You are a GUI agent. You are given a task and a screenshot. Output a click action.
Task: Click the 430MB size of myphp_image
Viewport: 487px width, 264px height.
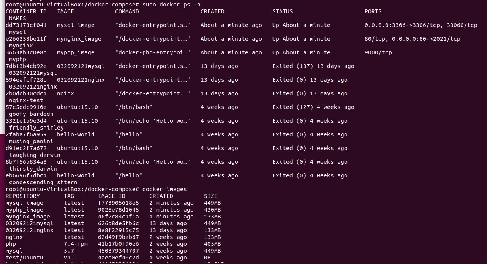[x=212, y=210]
